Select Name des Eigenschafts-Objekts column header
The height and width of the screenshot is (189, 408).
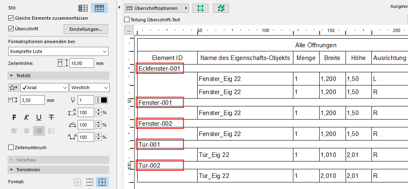(245, 58)
